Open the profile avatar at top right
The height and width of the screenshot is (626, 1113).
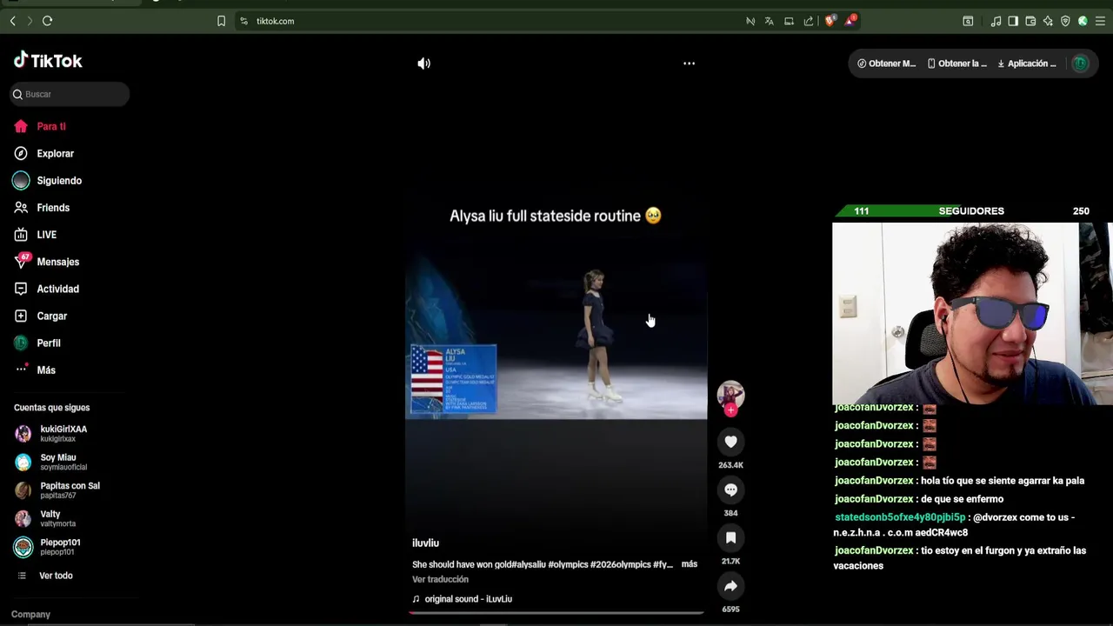tap(1080, 63)
